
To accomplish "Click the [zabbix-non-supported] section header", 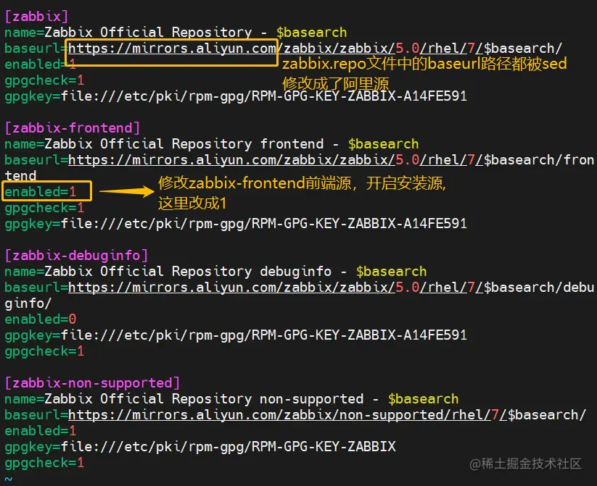I will click(92, 382).
